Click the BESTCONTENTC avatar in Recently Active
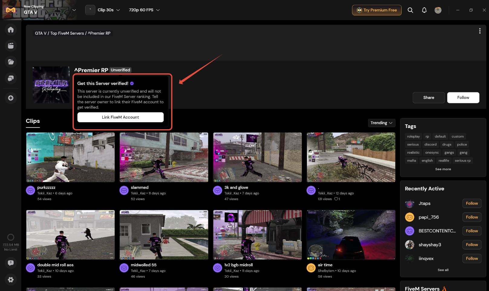Viewport: 489px width, 291px height. (x=409, y=231)
